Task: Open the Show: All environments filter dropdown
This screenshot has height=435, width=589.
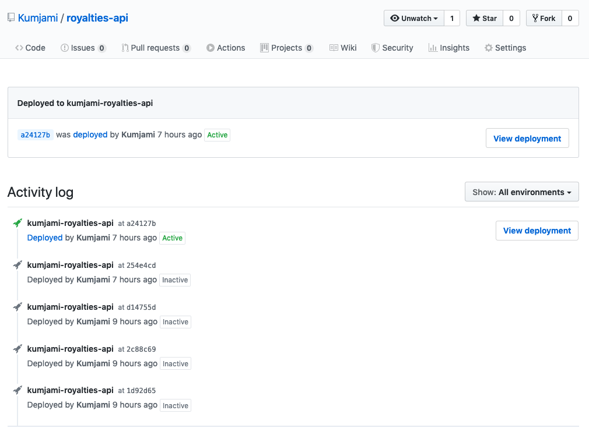Action: [x=521, y=191]
